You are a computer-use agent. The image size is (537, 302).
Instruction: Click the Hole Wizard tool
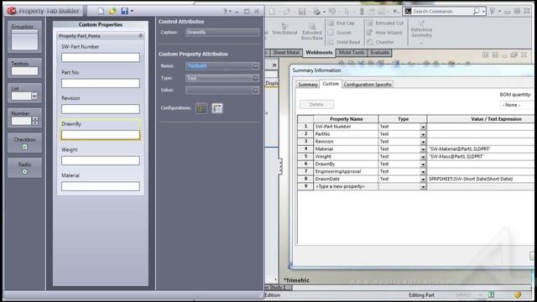[x=384, y=33]
